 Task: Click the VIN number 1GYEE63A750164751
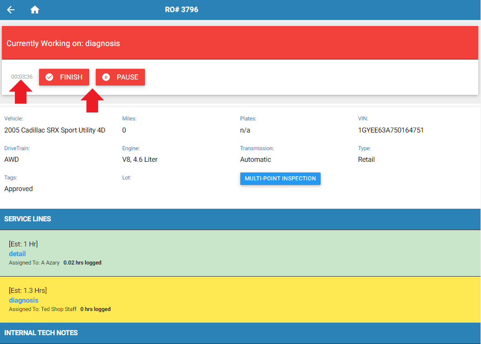click(390, 130)
